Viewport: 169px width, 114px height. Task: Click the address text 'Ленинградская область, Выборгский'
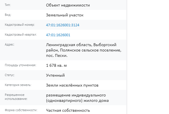[81, 45]
